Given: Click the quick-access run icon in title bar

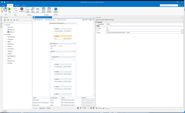Looking at the screenshot, I should pyautogui.click(x=5, y=2).
